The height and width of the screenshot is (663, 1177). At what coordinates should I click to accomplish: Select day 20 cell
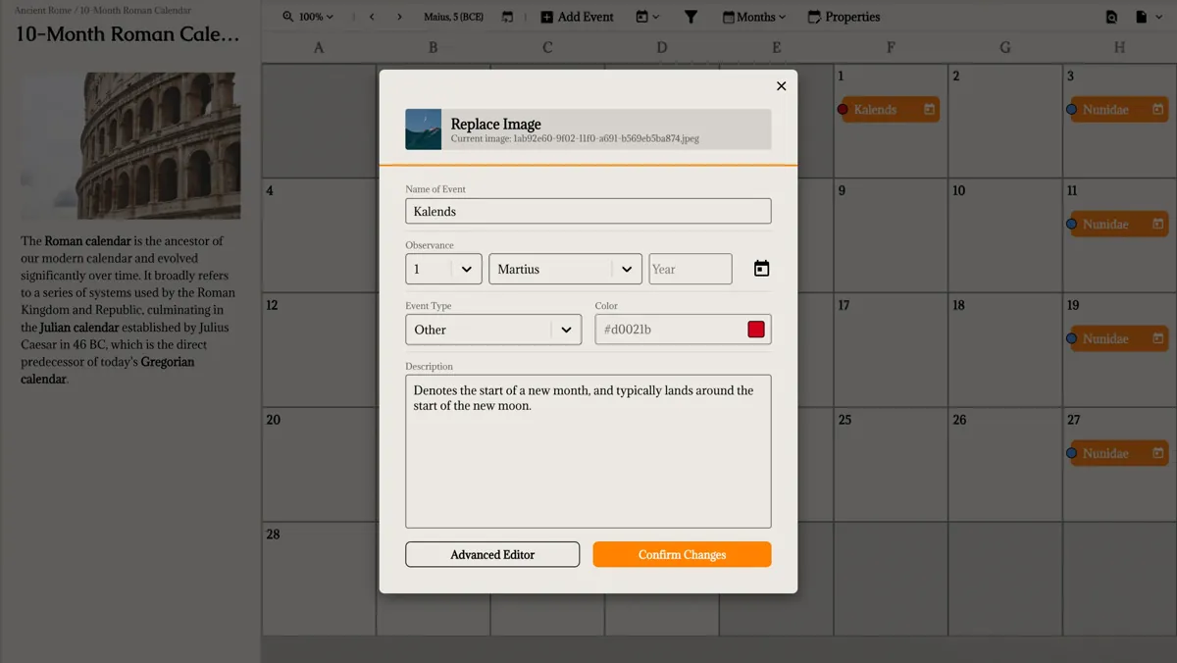coord(319,464)
